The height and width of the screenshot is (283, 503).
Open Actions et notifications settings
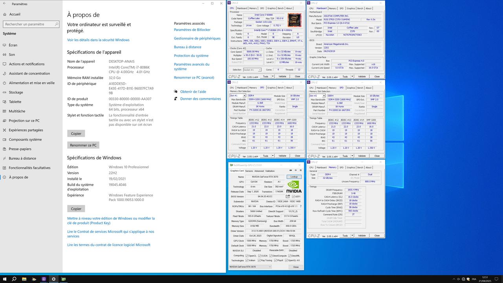pos(31,64)
